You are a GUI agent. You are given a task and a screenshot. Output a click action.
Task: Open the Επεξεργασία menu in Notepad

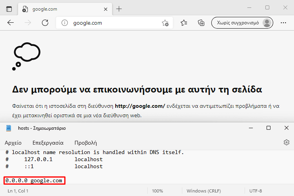coord(48,143)
